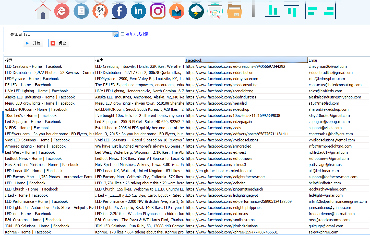Select the Facebook search icon
370x235 pixels.
point(119,11)
